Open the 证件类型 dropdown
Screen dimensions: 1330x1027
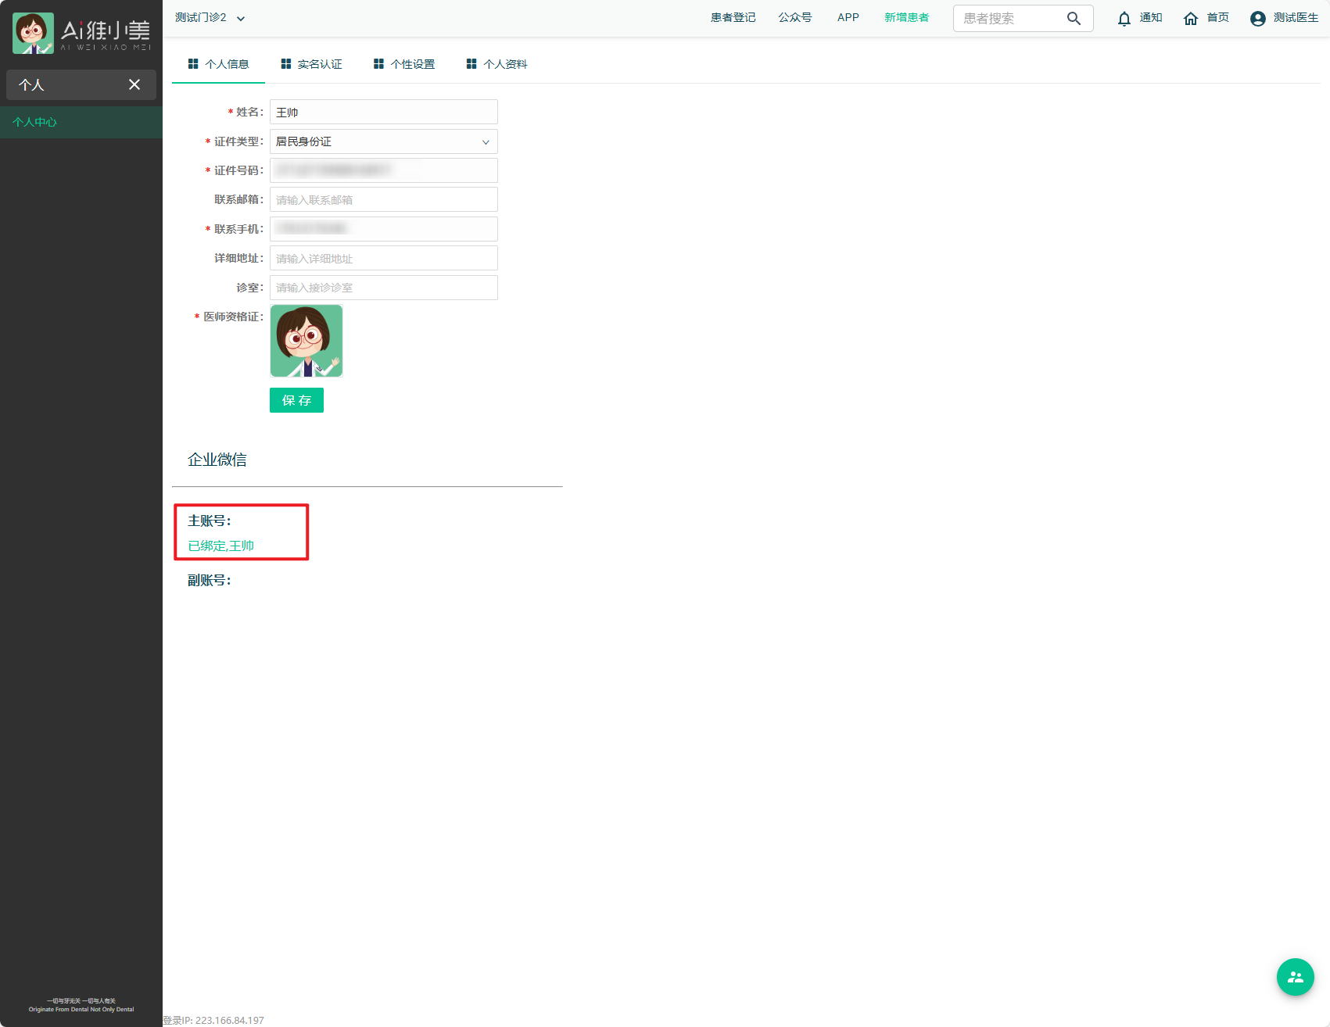(383, 141)
